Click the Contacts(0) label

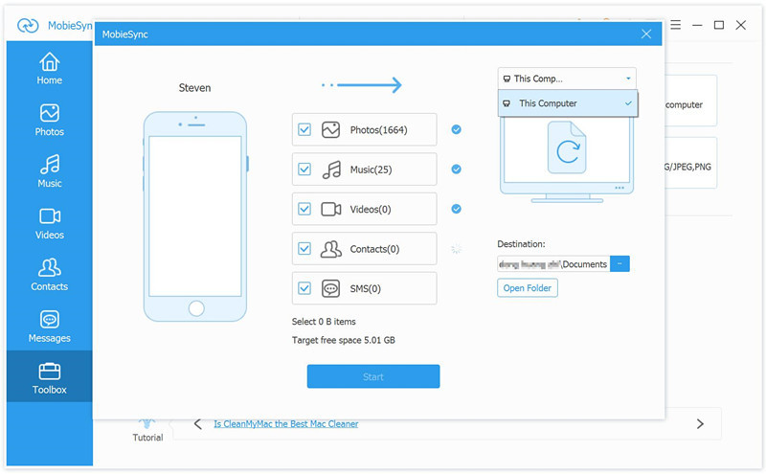click(374, 249)
